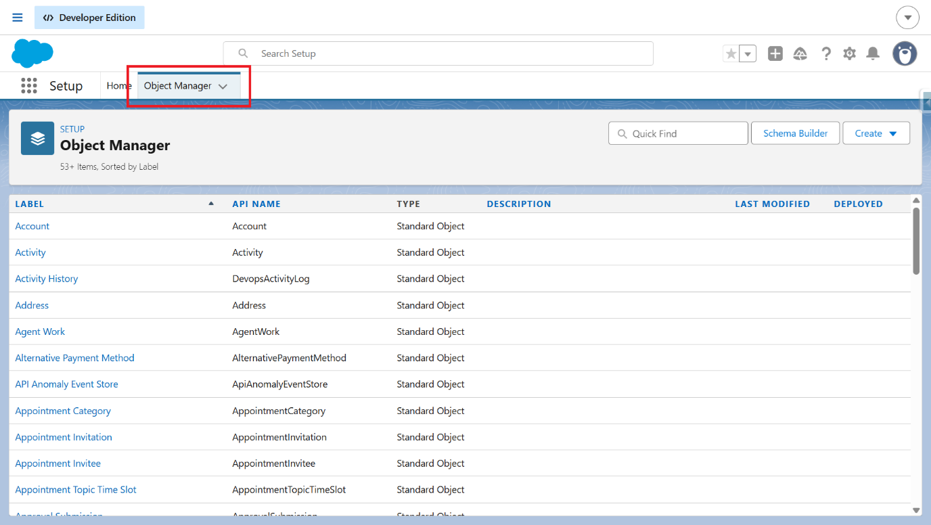
Task: Click the AppointmentTopicTimeSlot API name
Action: click(289, 490)
